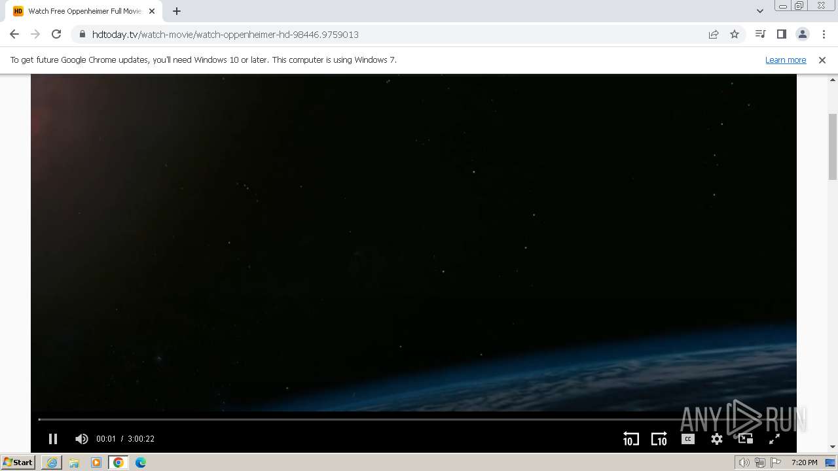Click the page vertical scrollbar thumb
Screen dimensions: 838x471
pyautogui.click(x=833, y=147)
